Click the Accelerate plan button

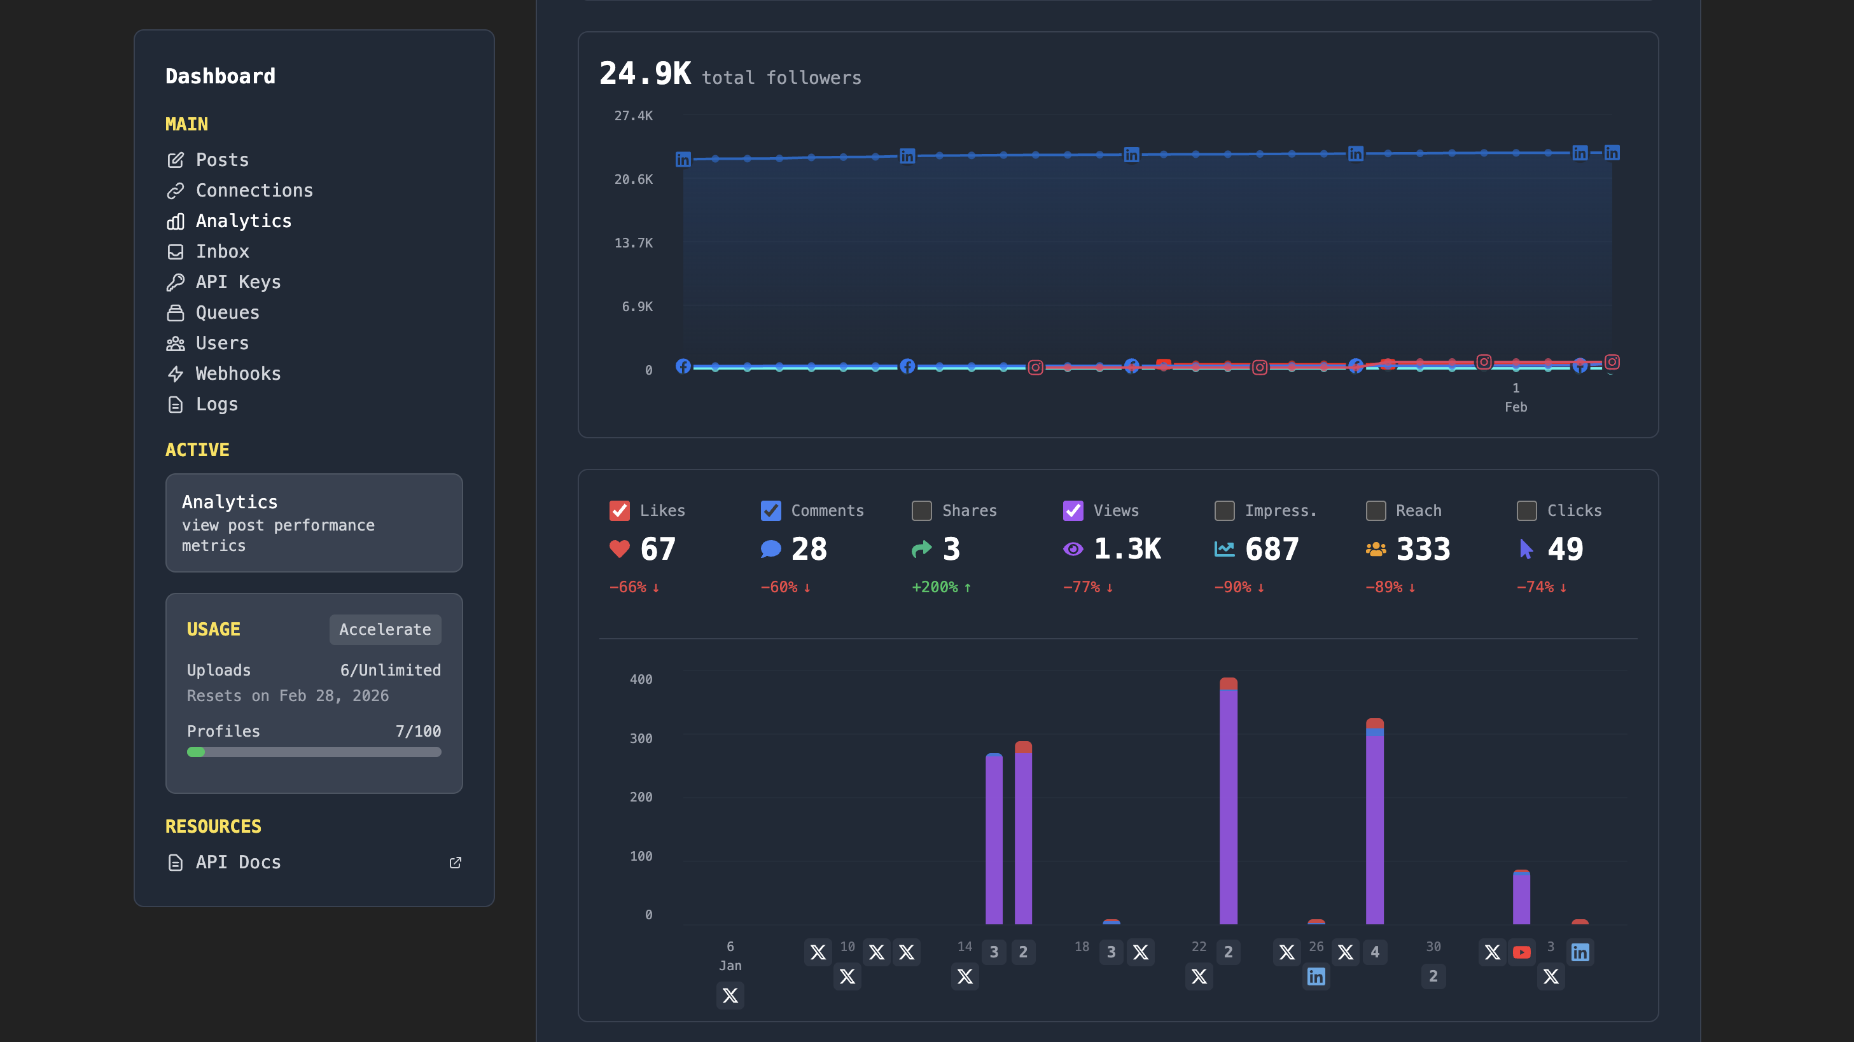pos(385,629)
